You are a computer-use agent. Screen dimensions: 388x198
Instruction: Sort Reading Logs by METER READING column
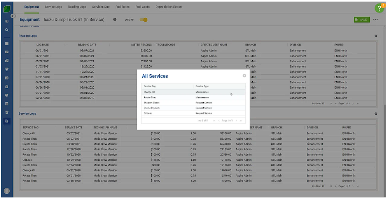click(x=141, y=45)
